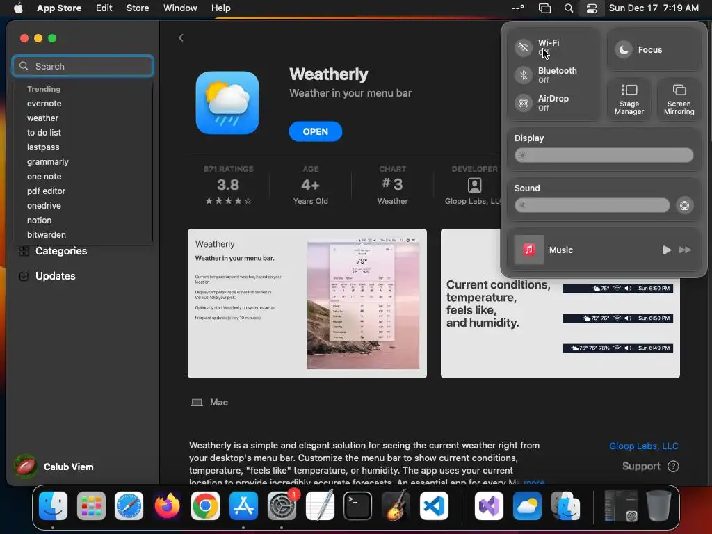Click the Gloop Labs, LLC link
The image size is (712, 534).
coord(643,446)
